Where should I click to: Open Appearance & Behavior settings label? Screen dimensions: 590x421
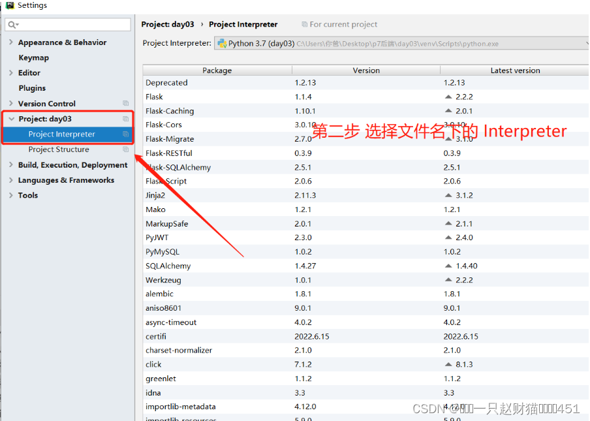(62, 42)
